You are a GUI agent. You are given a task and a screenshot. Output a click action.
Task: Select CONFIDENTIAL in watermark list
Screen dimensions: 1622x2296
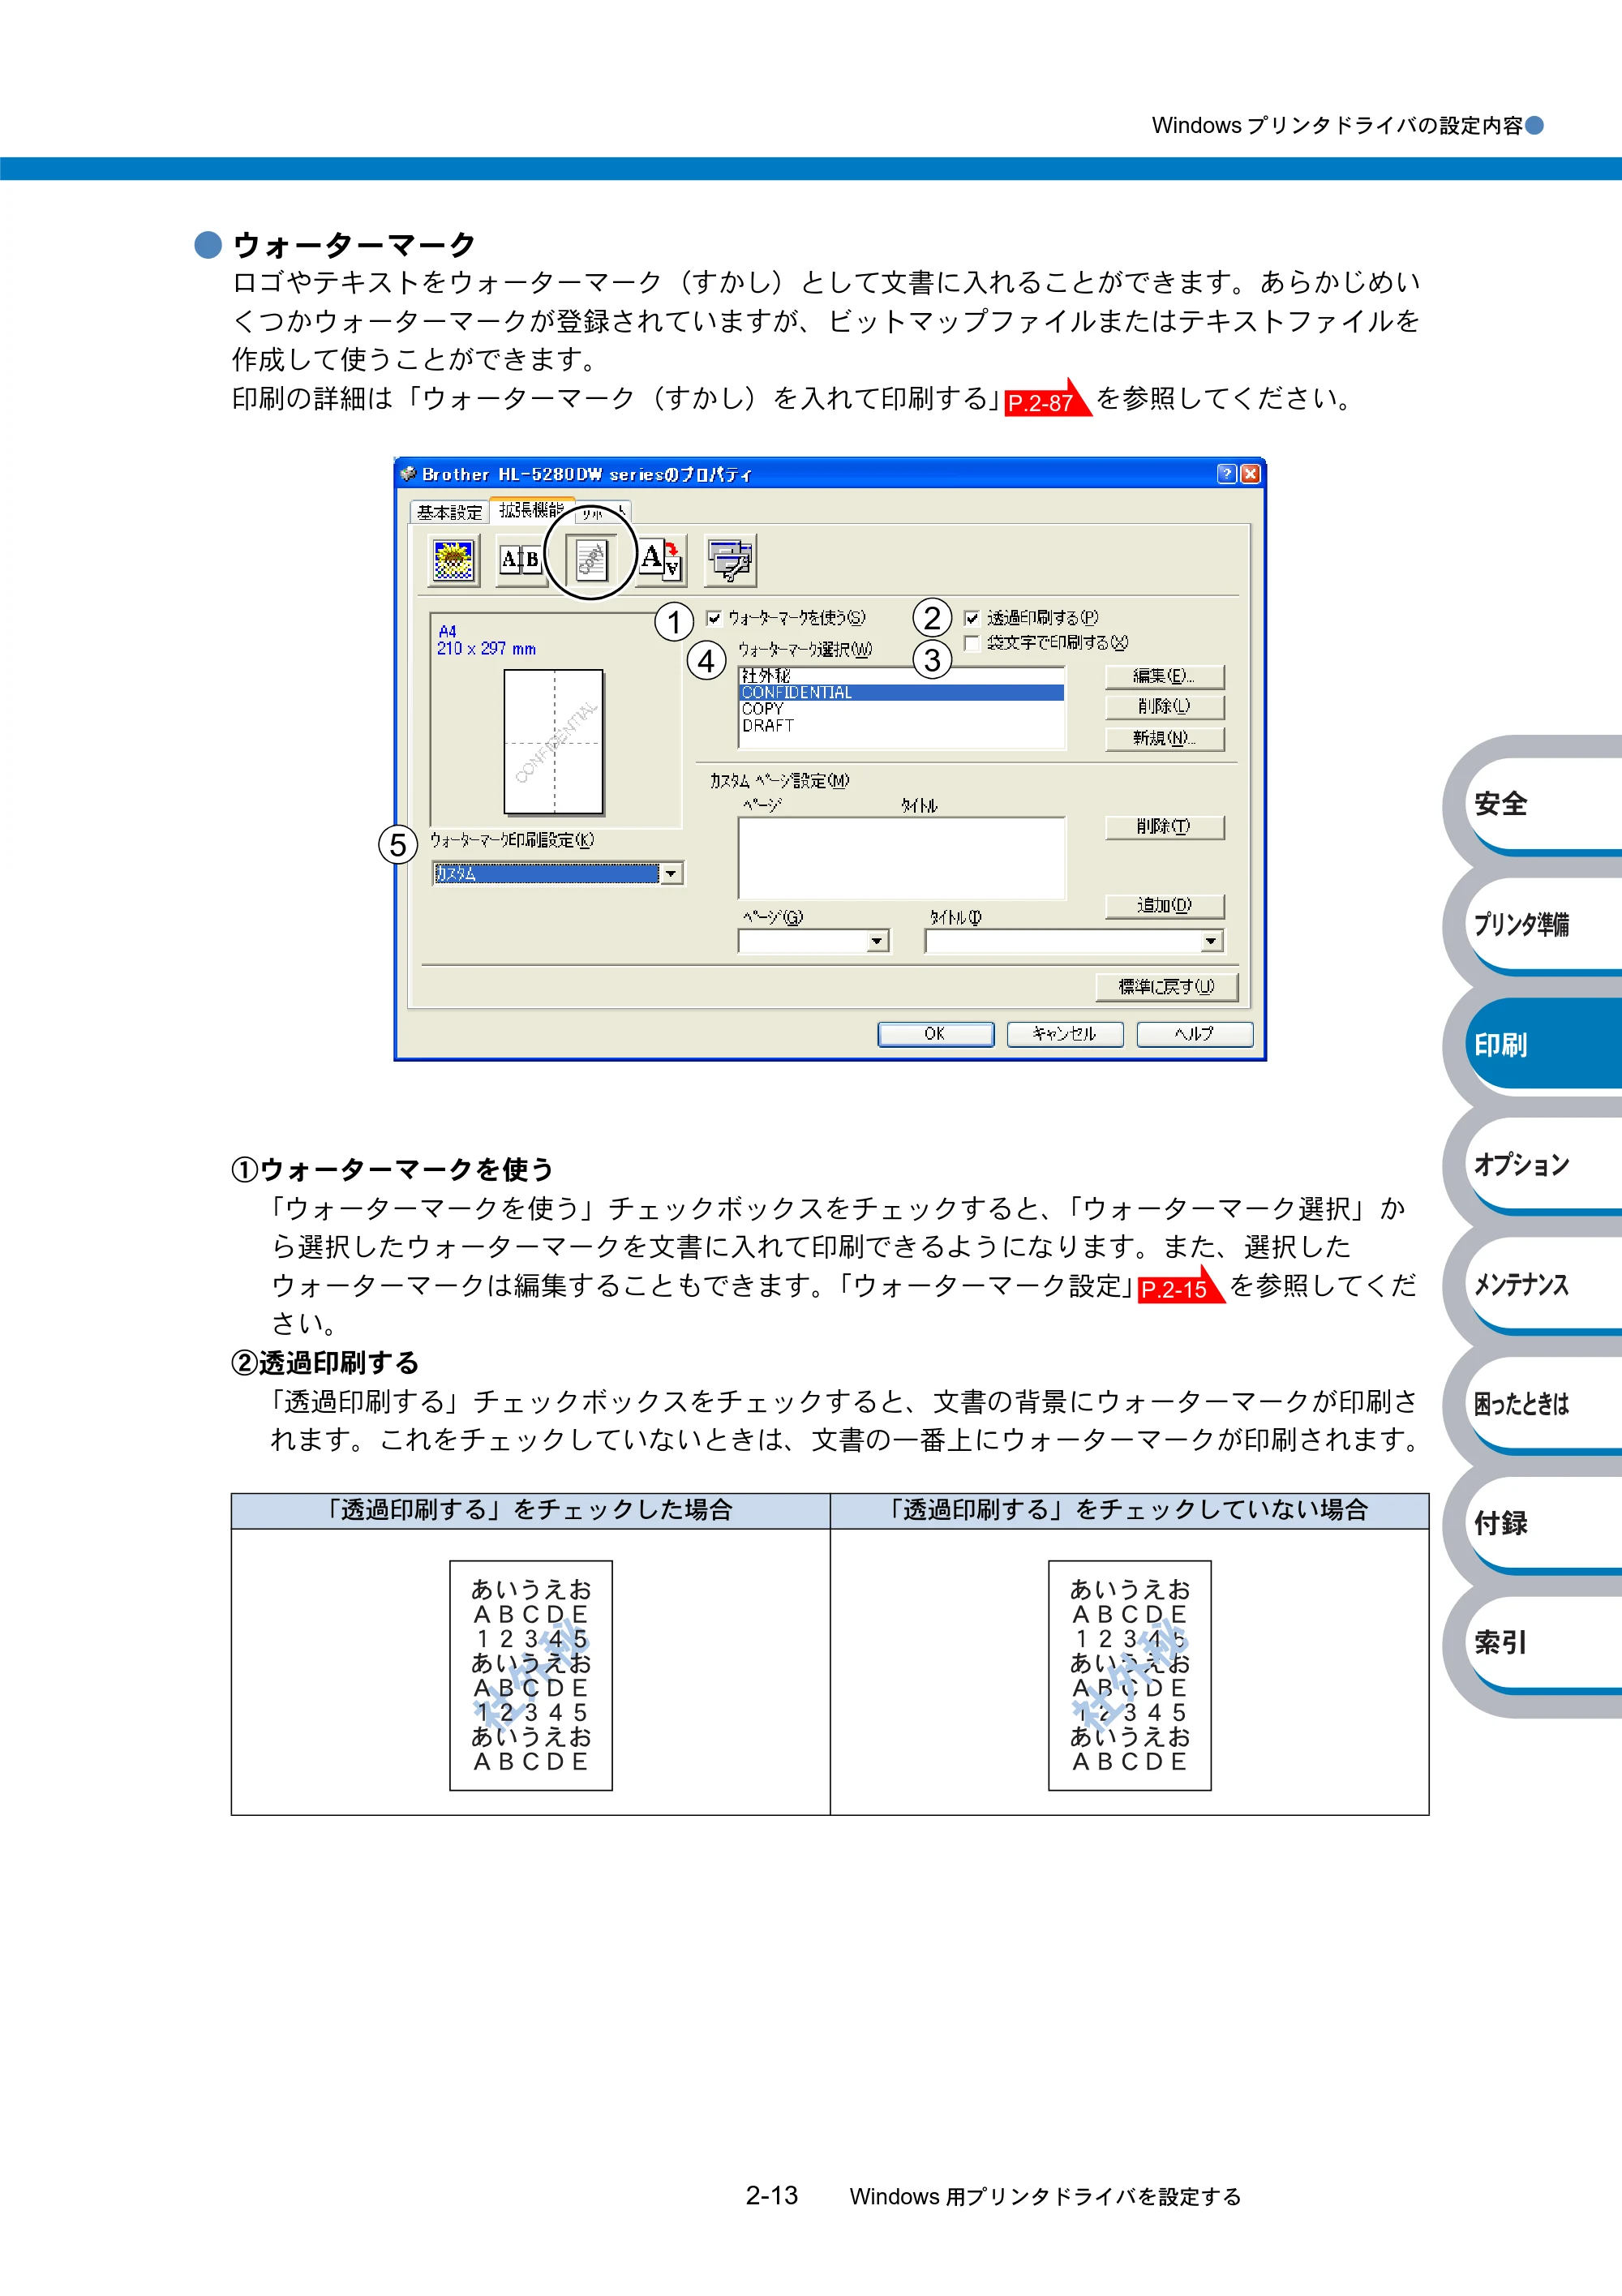click(901, 692)
